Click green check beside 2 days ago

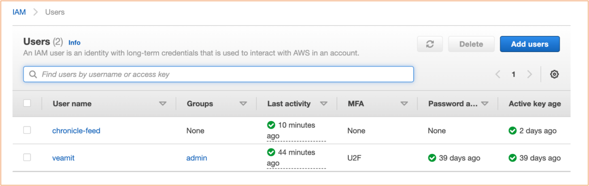point(512,131)
